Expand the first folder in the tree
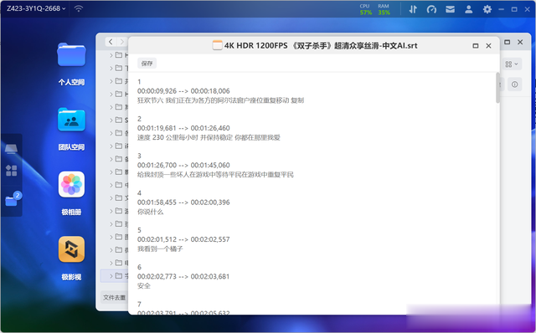 coord(111,55)
